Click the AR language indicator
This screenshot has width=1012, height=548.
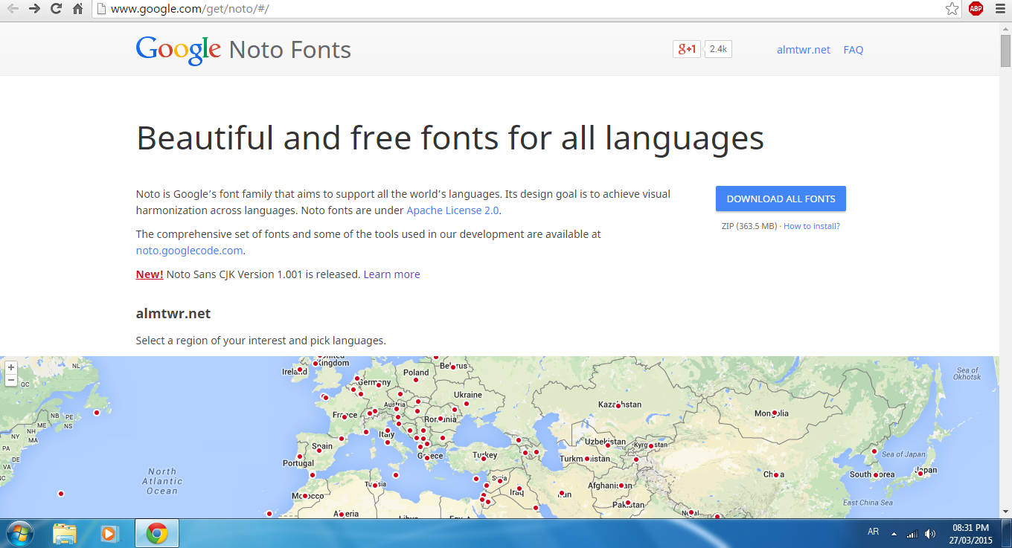click(874, 532)
